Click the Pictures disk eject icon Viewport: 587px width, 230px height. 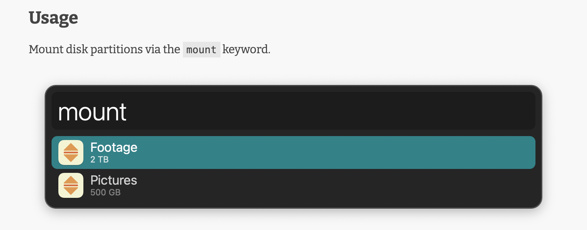(x=71, y=185)
